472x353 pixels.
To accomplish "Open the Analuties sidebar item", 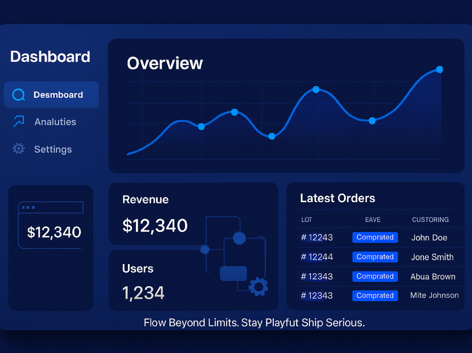I will pyautogui.click(x=44, y=122).
